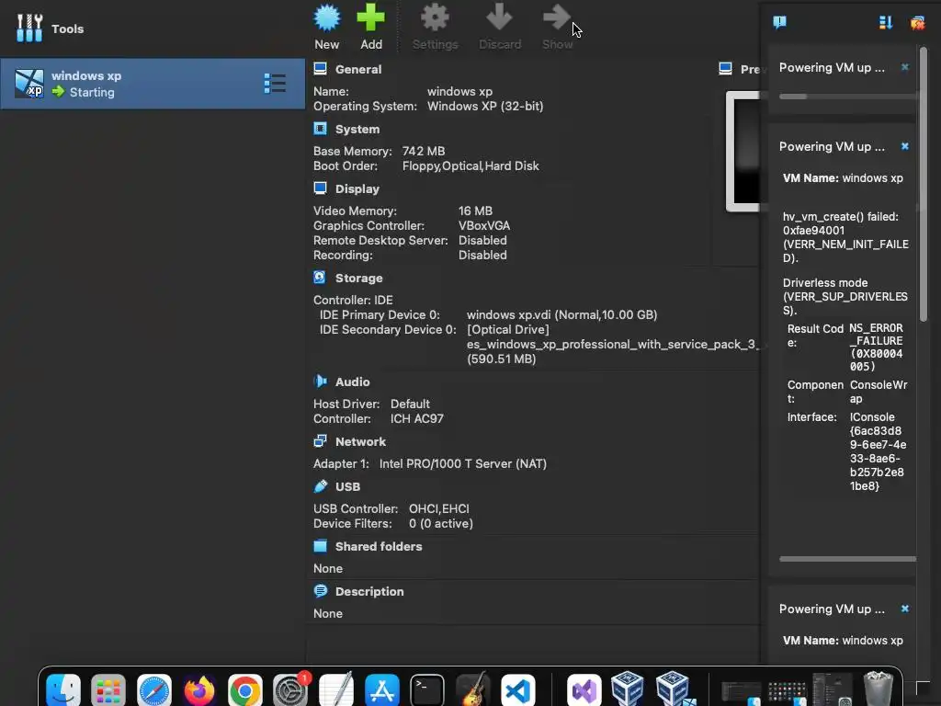This screenshot has width=941, height=706.
Task: Open TextEdit from the dock
Action: pos(336,689)
